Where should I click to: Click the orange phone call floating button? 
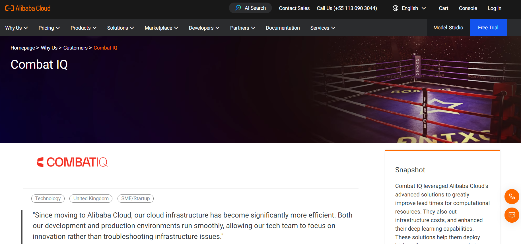click(x=512, y=196)
